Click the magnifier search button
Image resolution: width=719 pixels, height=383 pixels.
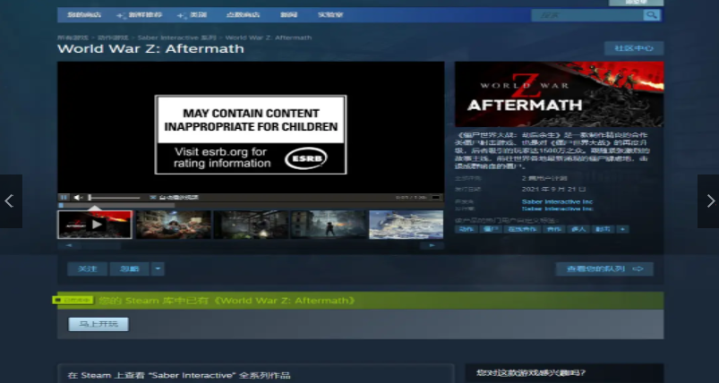coord(651,15)
